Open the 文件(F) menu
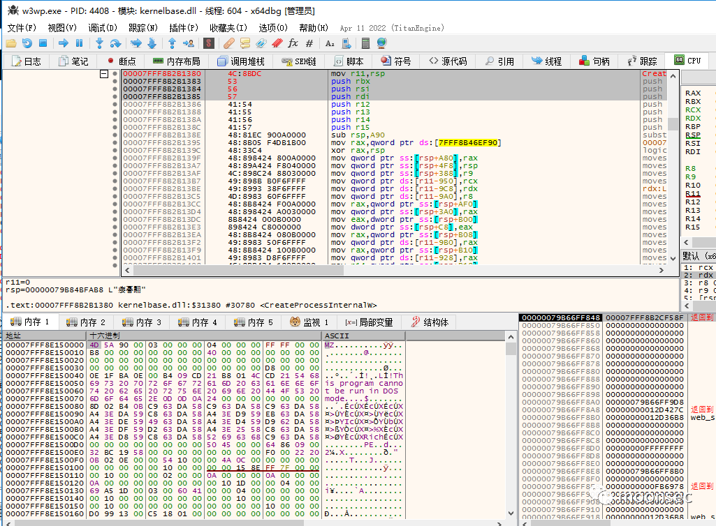Image resolution: width=716 pixels, height=526 pixels. [22, 28]
